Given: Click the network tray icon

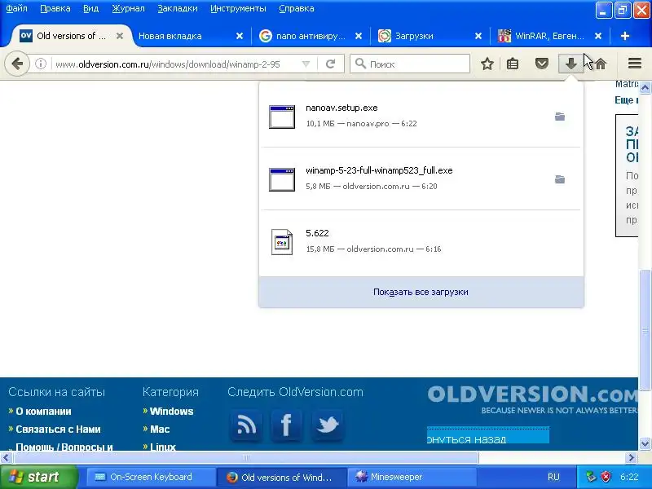Looking at the screenshot, I should click(591, 477).
